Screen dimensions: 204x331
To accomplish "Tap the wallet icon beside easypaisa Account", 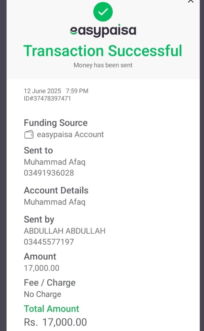I will coord(29,135).
